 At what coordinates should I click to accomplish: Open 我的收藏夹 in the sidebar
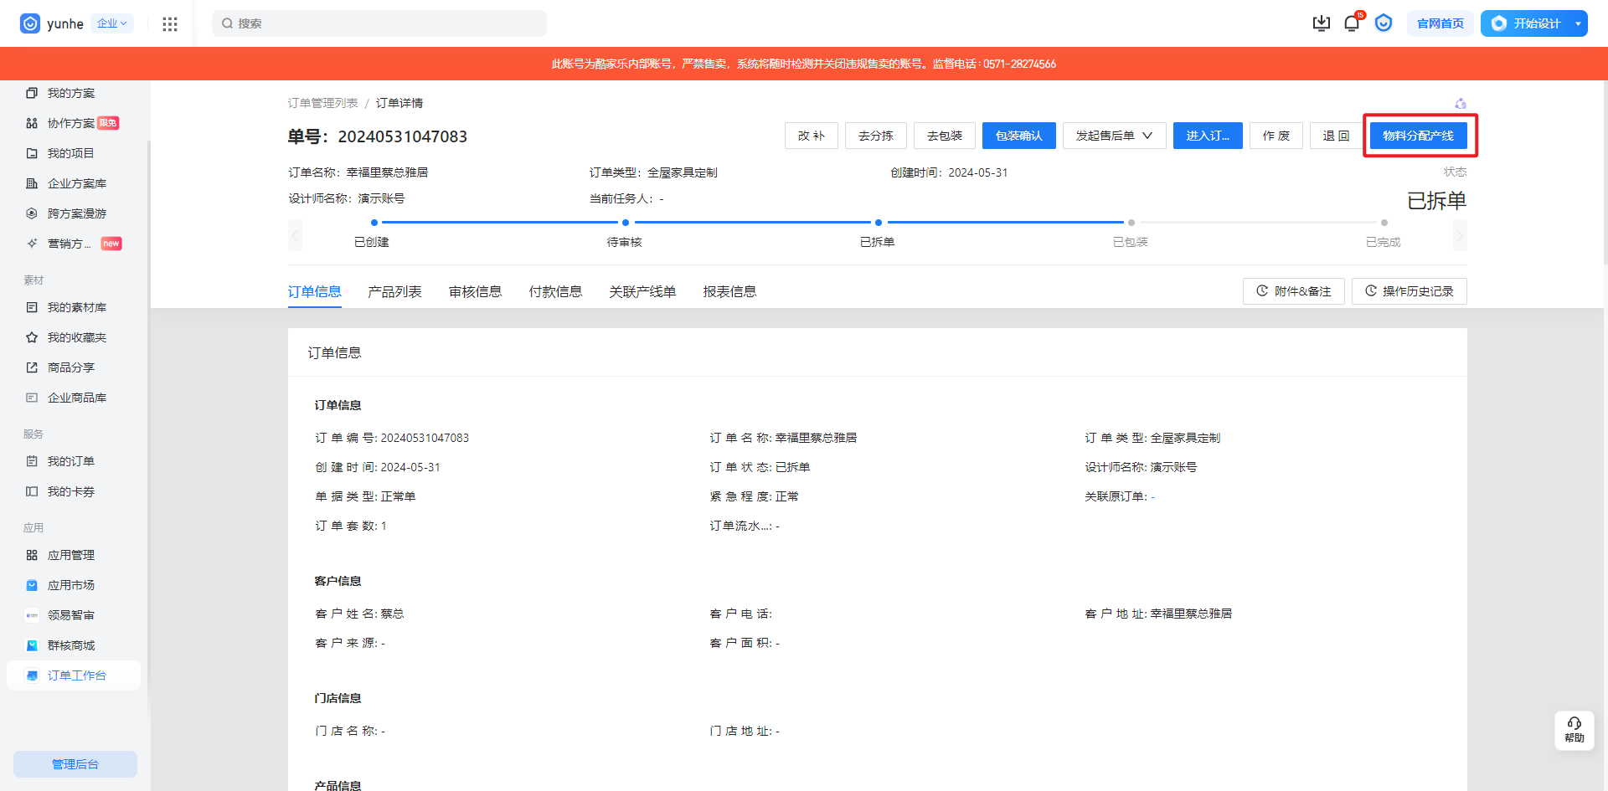(x=76, y=337)
